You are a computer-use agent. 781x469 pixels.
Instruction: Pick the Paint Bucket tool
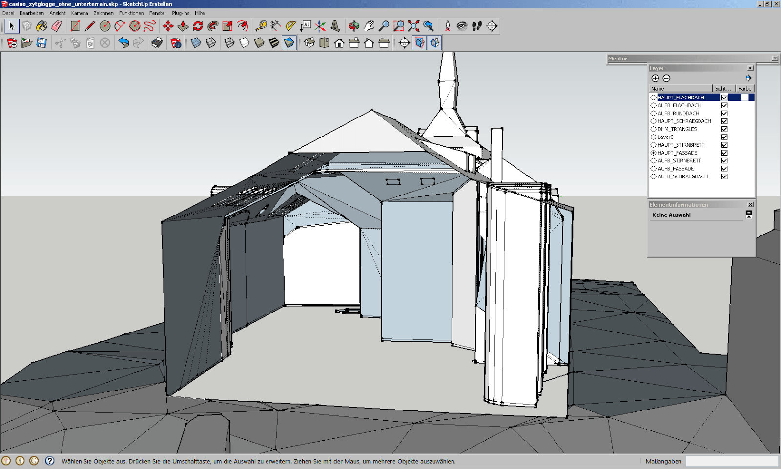[41, 26]
